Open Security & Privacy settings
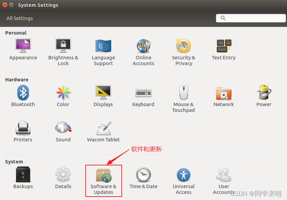Screen dimensions: 287x200 click(x=184, y=52)
